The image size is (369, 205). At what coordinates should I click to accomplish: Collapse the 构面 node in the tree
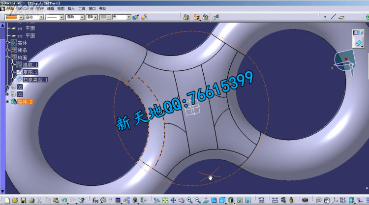(x=7, y=58)
